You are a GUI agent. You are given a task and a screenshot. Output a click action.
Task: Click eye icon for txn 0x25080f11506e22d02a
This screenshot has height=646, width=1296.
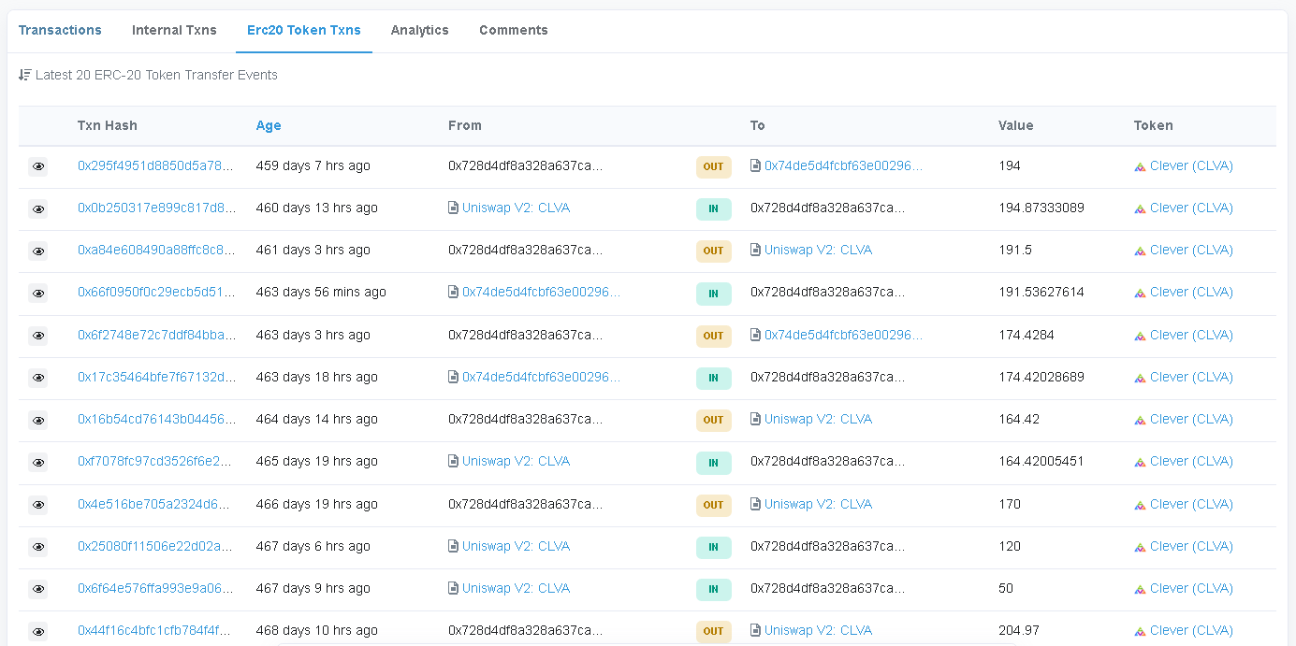(x=38, y=547)
